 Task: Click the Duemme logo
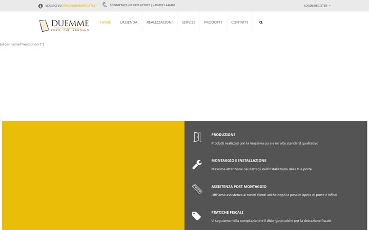coord(64,26)
